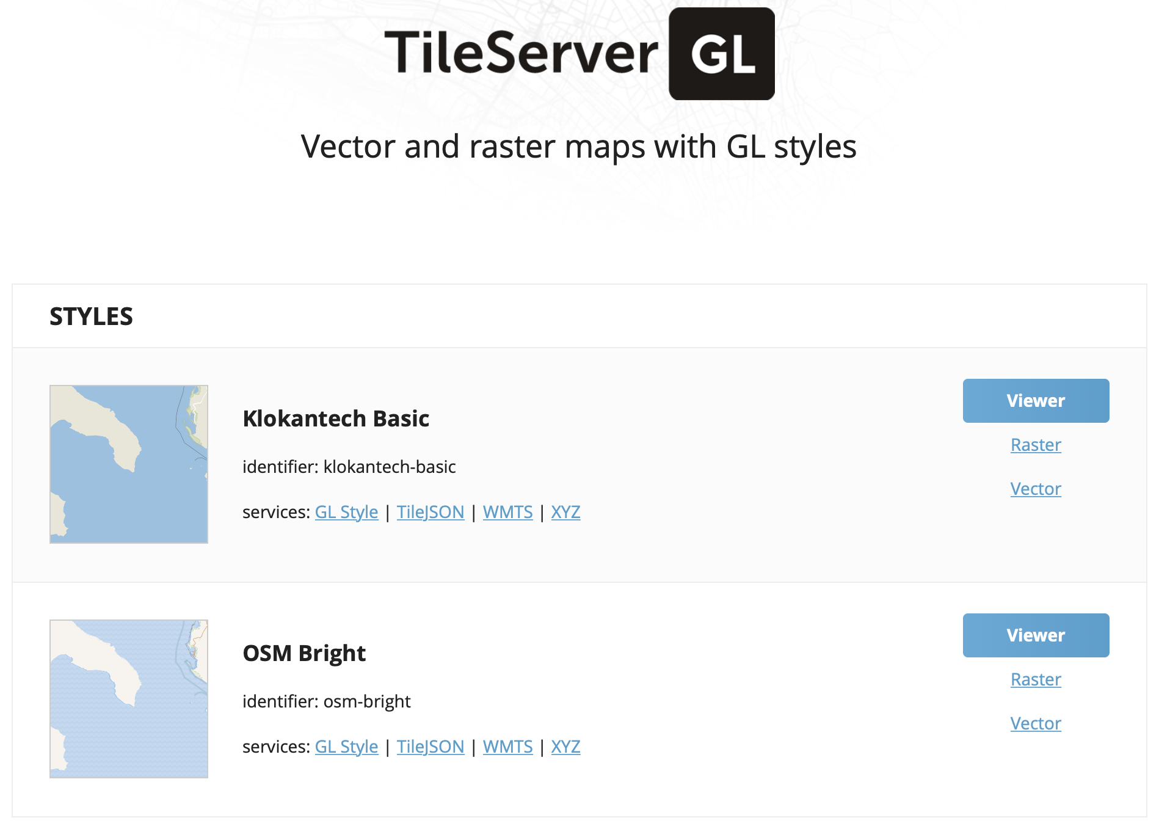Open the OSM Bright map thumbnail
The height and width of the screenshot is (826, 1159).
click(129, 699)
